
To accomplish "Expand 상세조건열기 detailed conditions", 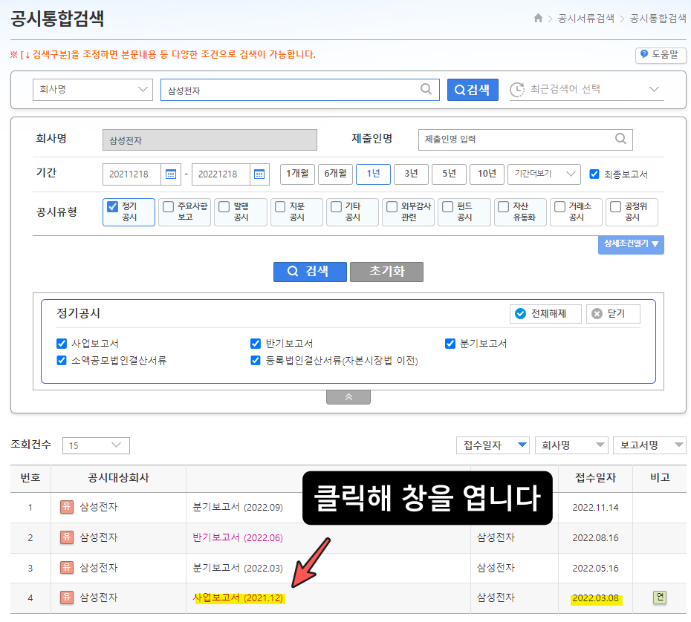I will point(631,244).
